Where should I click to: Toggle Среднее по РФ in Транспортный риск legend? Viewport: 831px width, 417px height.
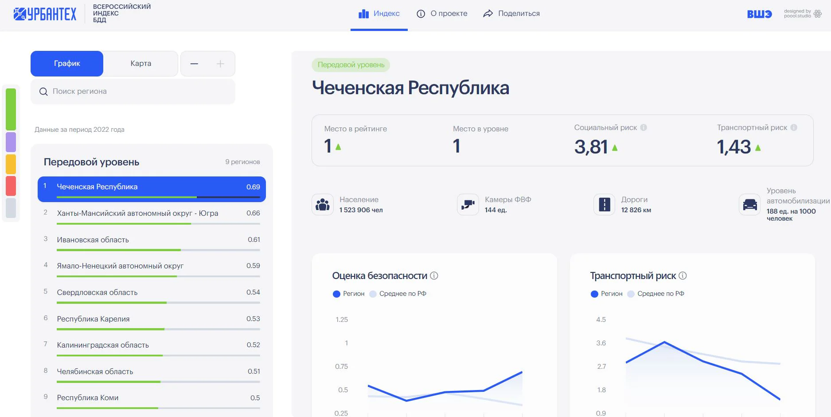[x=655, y=294]
